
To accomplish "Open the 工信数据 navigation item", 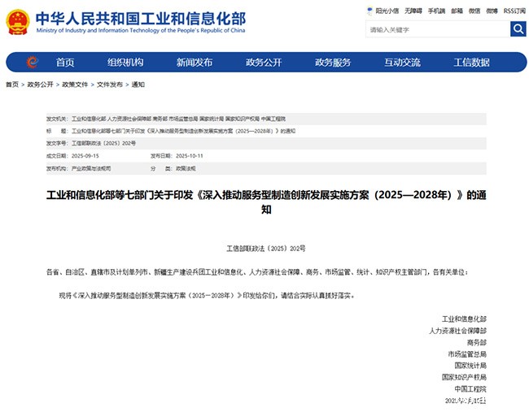I will [471, 63].
